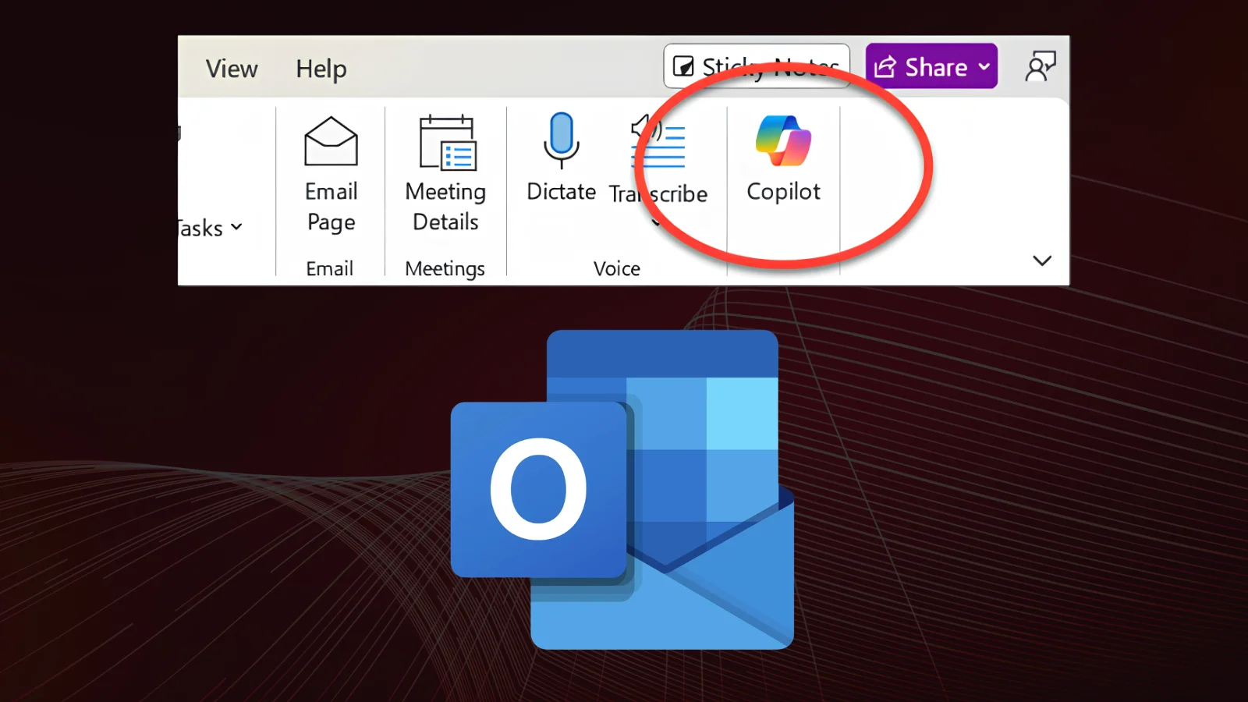Start Dictate with the microphone icon
This screenshot has width=1248, height=702.
pos(561,140)
